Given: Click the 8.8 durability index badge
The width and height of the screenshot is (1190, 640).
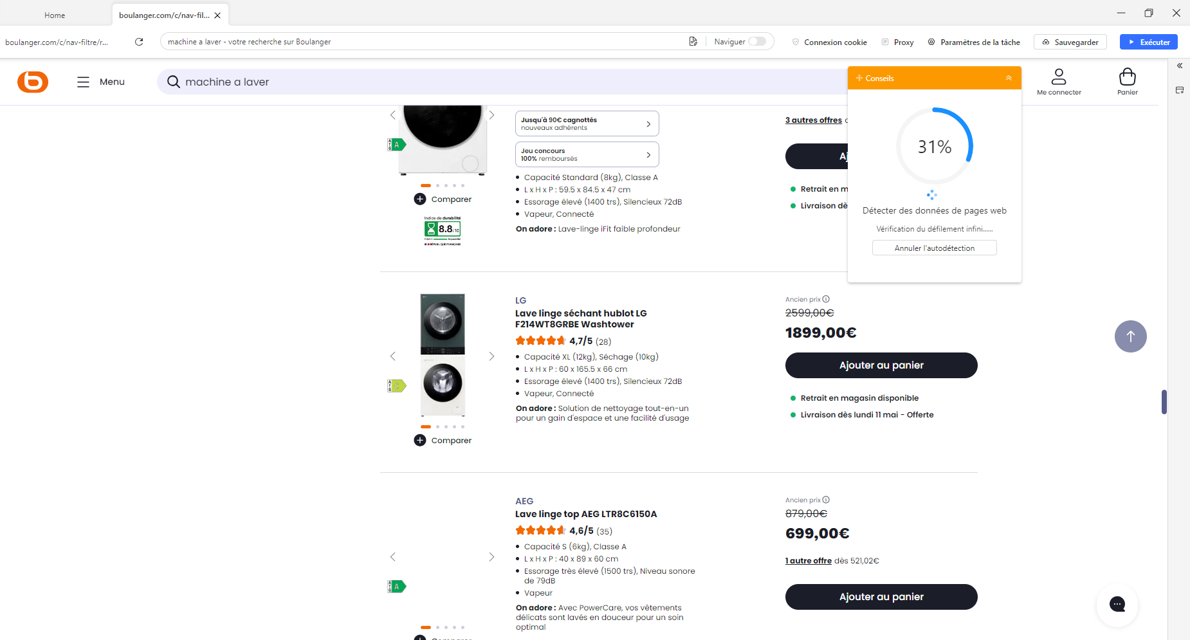Looking at the screenshot, I should (x=443, y=230).
